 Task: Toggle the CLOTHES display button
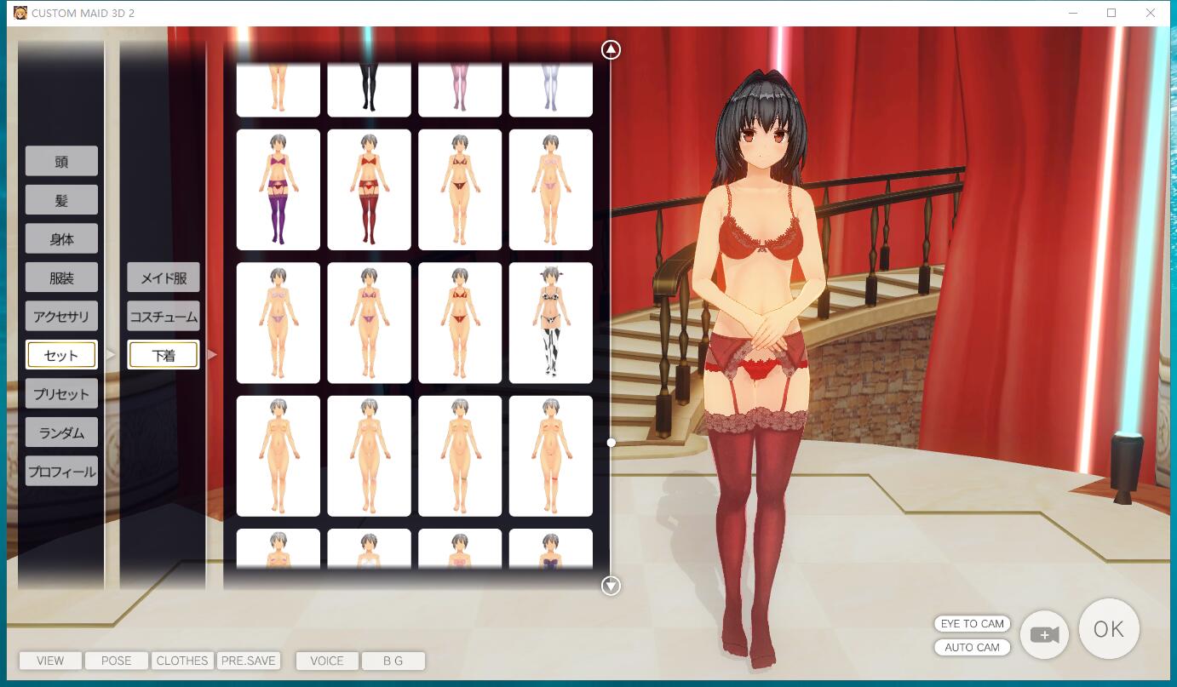click(182, 661)
